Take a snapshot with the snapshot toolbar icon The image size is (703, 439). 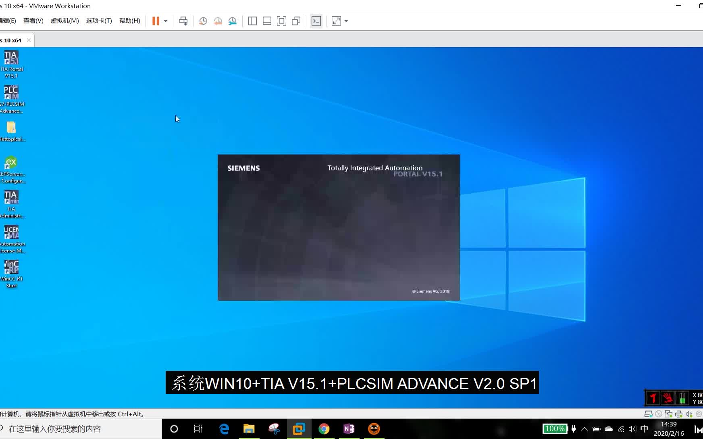[204, 21]
